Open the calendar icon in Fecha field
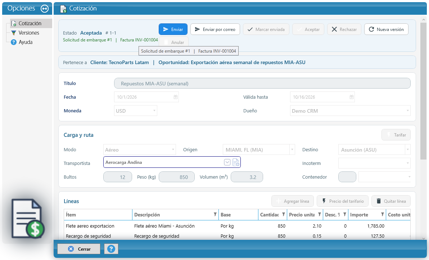The height and width of the screenshot is (260, 429). pyautogui.click(x=176, y=97)
